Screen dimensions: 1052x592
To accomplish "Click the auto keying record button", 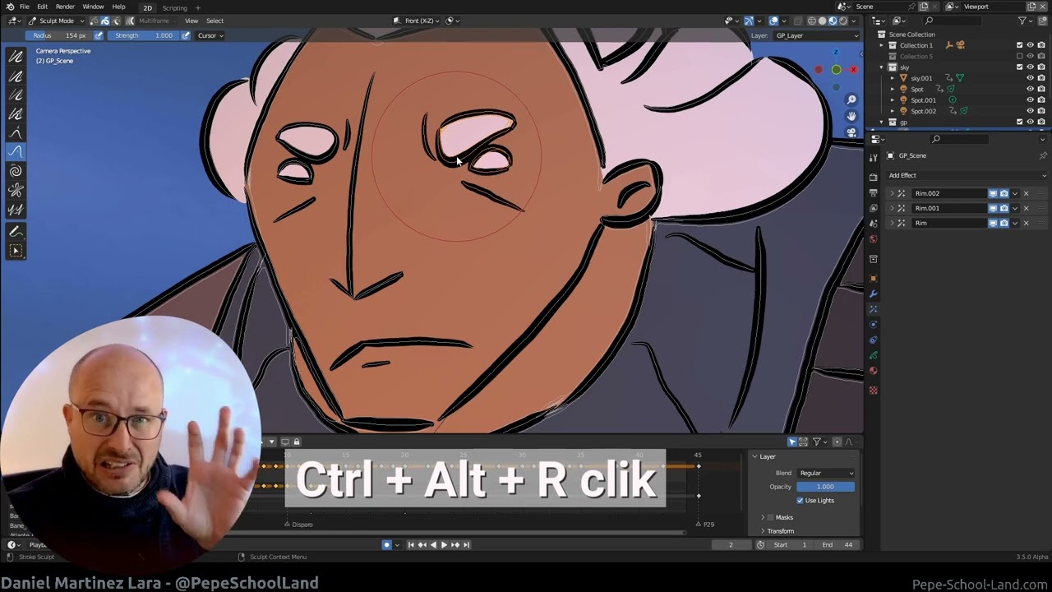I will 386,544.
